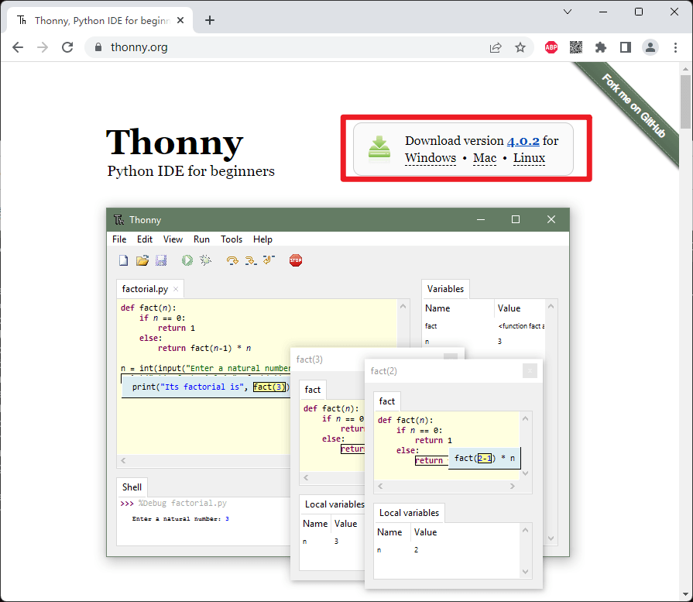
Task: Download Thonny for Windows
Action: (430, 158)
